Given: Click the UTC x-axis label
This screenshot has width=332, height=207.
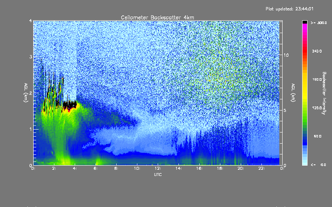Looking at the screenshot, I should pos(158,174).
